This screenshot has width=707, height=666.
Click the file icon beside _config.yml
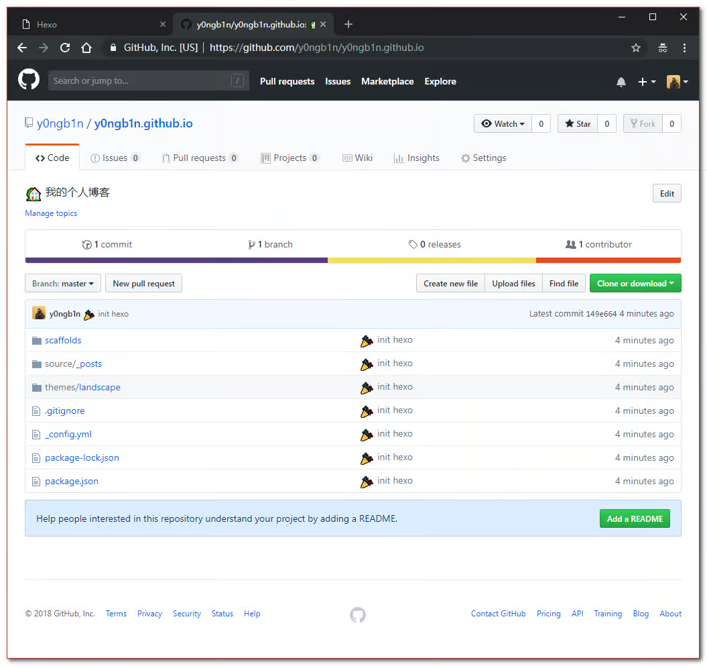click(36, 434)
